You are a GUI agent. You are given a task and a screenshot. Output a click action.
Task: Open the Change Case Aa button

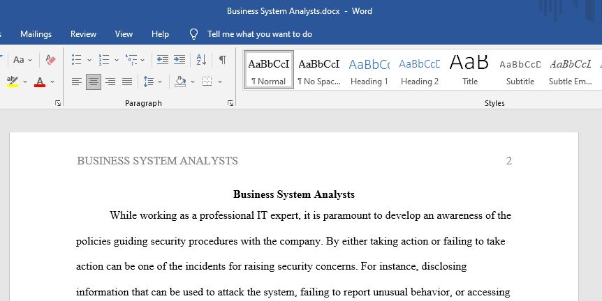point(18,60)
